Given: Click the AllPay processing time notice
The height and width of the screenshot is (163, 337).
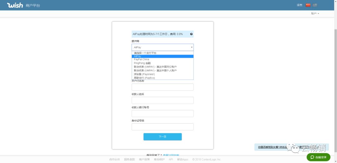Looking at the screenshot, I should (x=163, y=34).
